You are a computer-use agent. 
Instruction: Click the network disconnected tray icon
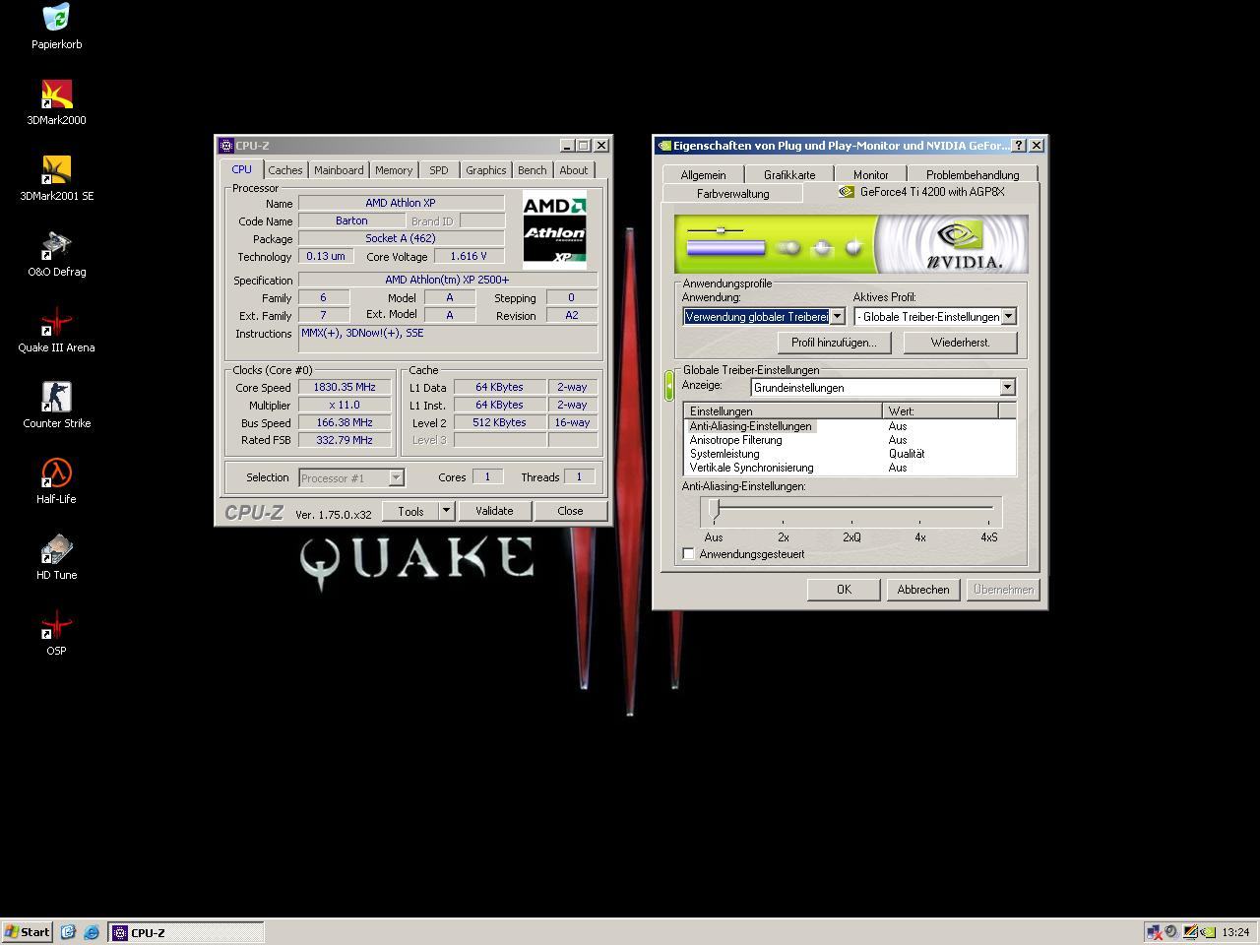pos(1154,932)
